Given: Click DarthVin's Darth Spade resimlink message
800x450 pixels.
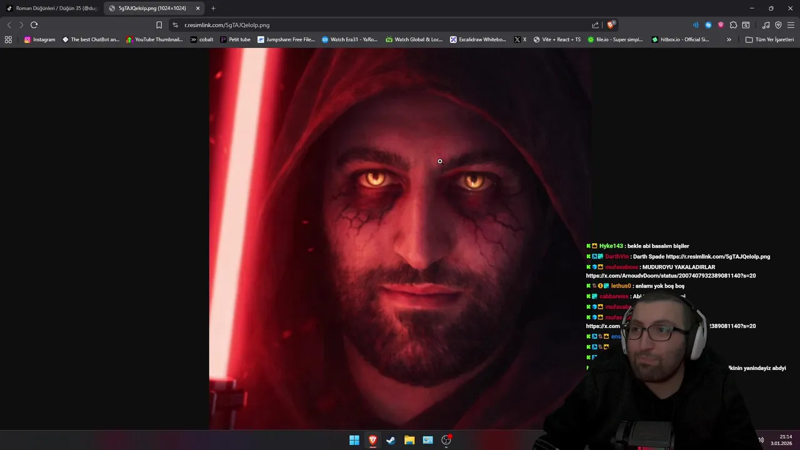Looking at the screenshot, I should 678,257.
